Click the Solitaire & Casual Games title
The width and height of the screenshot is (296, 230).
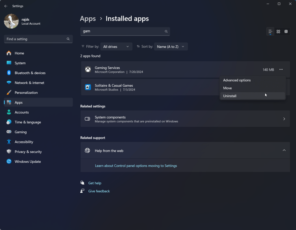tap(114, 85)
